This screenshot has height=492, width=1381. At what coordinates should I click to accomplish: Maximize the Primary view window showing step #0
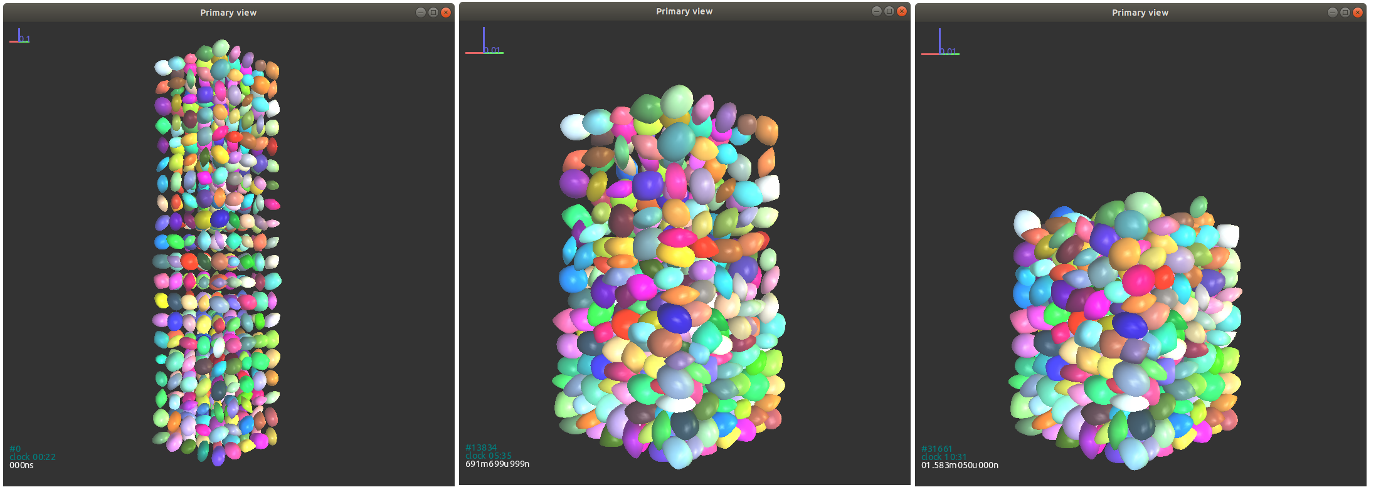click(433, 13)
